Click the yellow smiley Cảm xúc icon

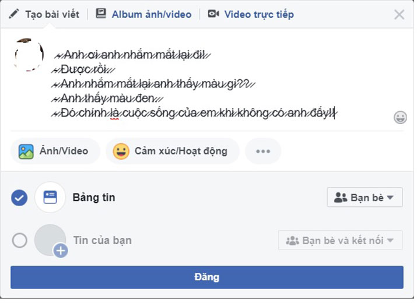click(121, 152)
